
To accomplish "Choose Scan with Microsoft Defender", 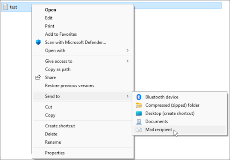I will (83, 42).
